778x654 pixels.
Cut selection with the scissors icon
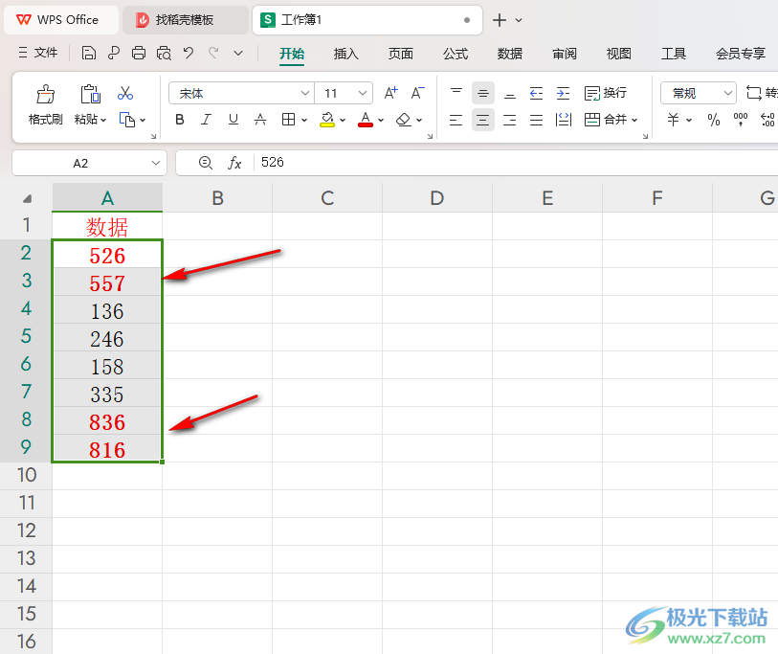(125, 93)
